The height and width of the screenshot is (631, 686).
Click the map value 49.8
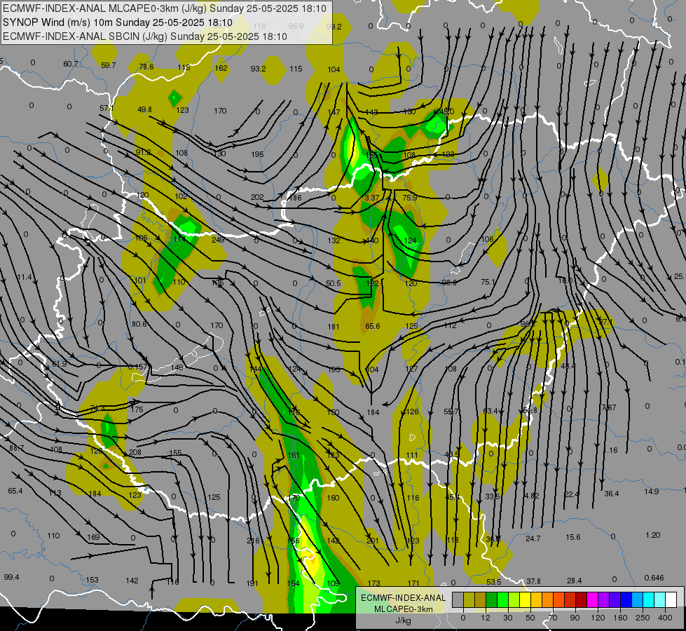(144, 109)
